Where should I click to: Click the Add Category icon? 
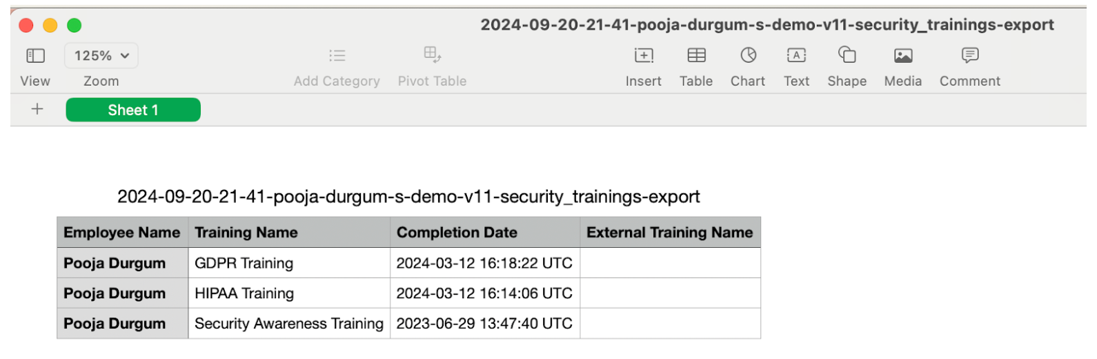337,55
